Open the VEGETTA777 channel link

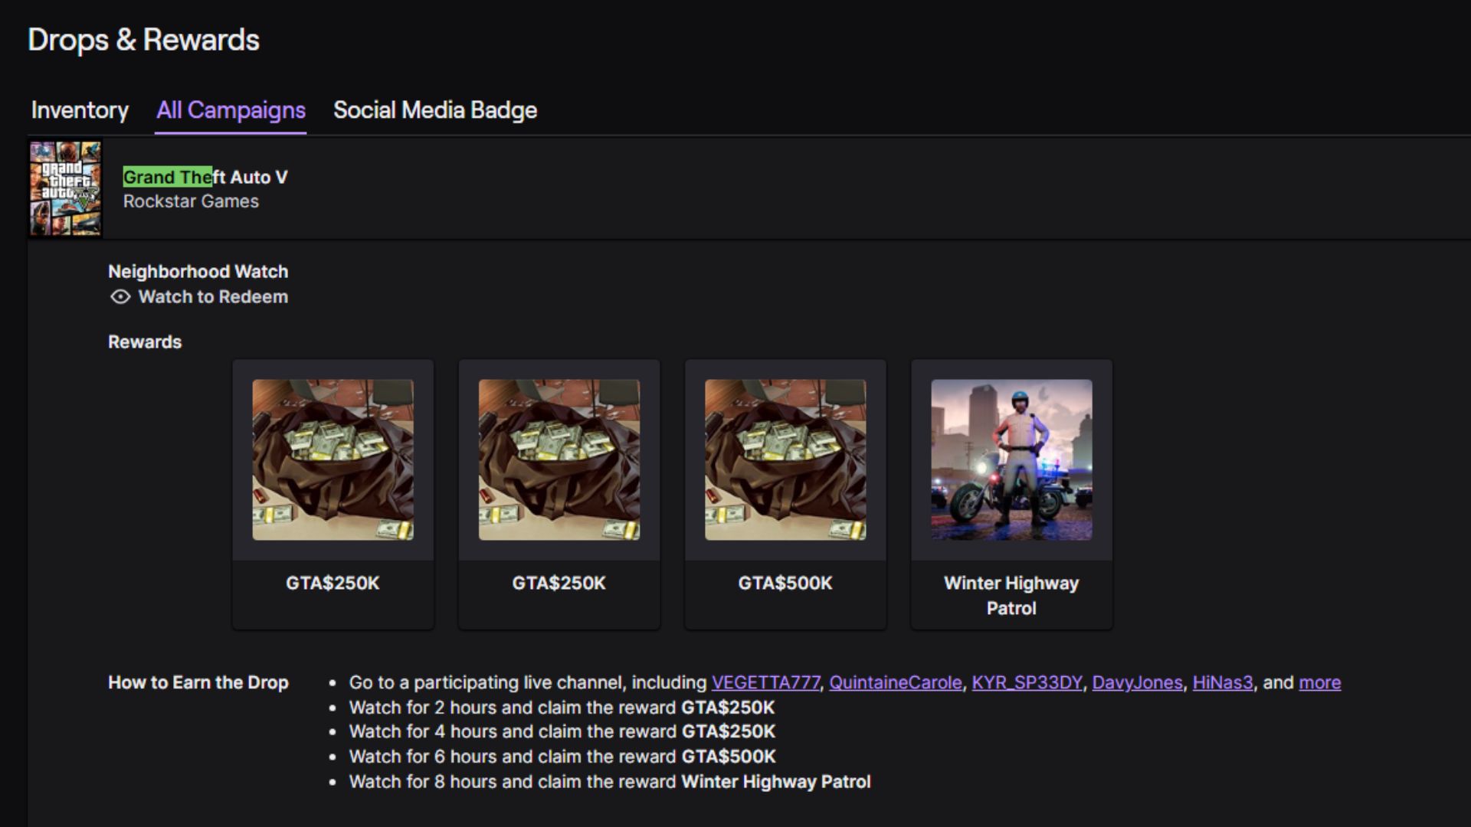pyautogui.click(x=765, y=682)
